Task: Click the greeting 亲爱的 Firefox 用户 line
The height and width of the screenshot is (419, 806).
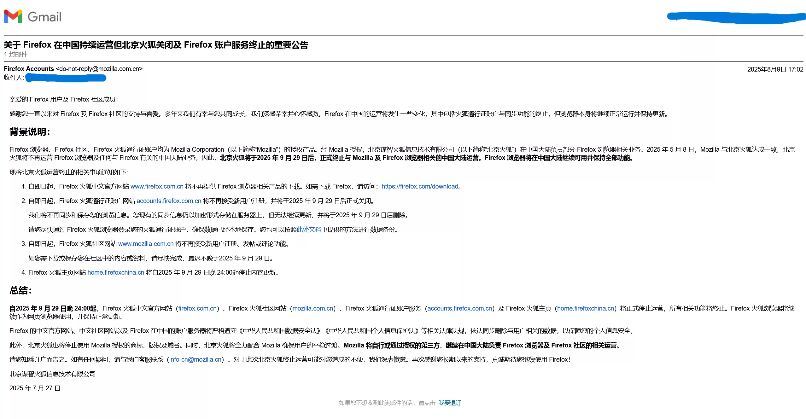Action: click(63, 99)
